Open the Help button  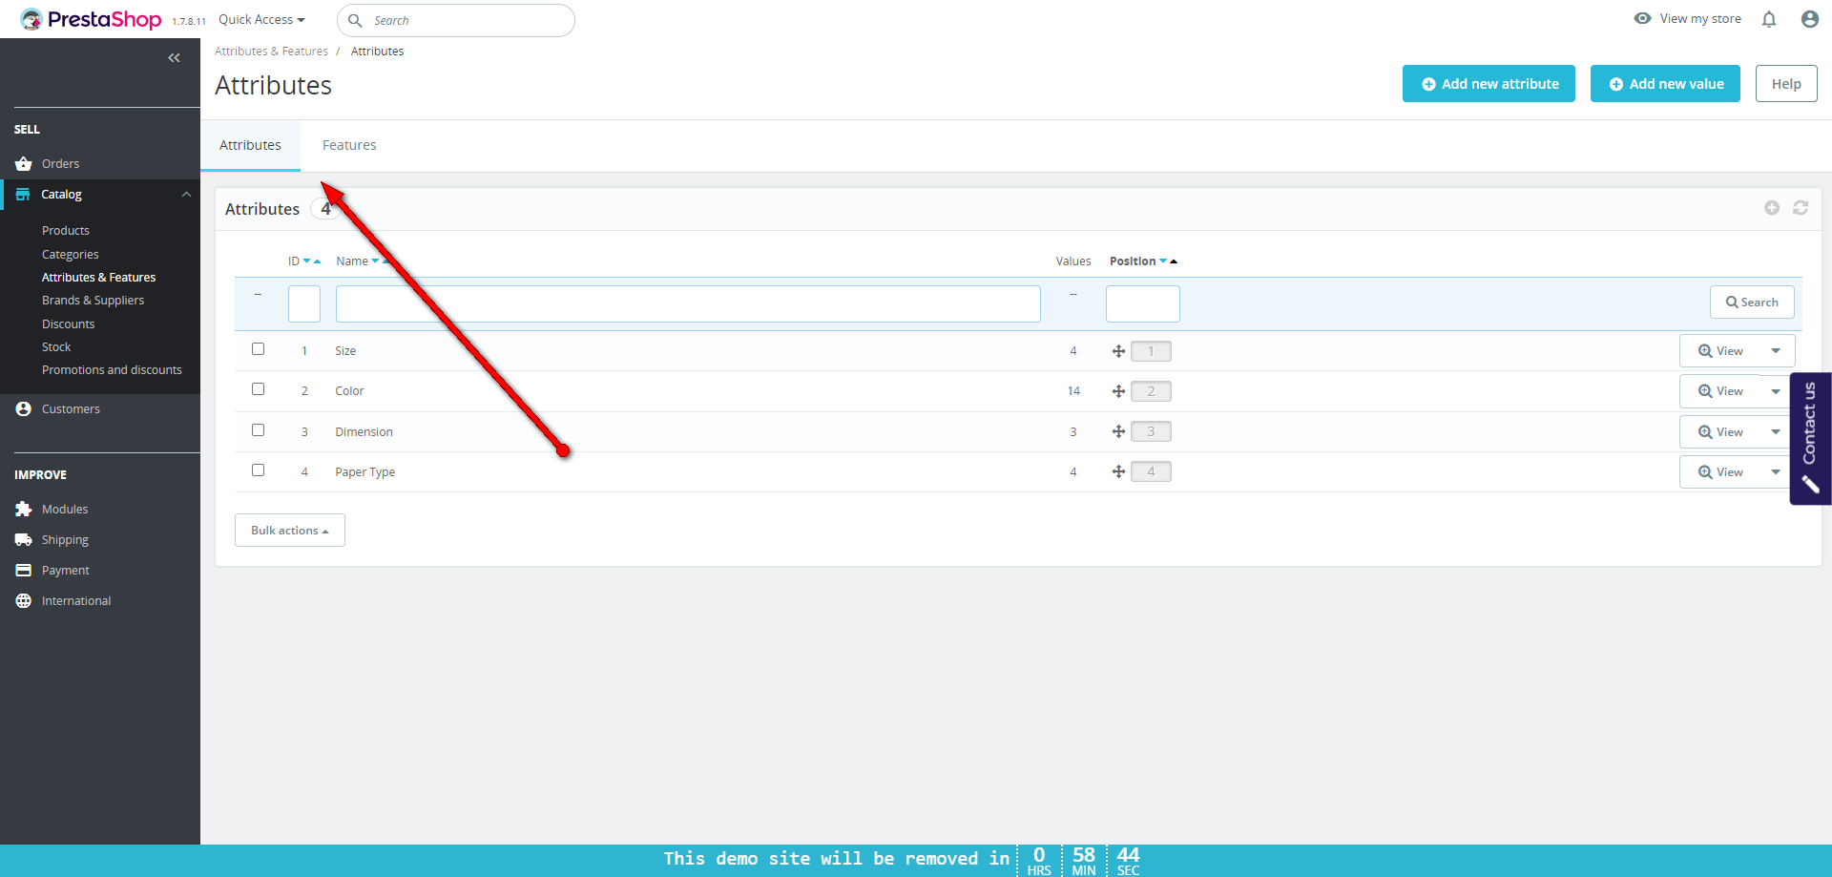(1786, 84)
